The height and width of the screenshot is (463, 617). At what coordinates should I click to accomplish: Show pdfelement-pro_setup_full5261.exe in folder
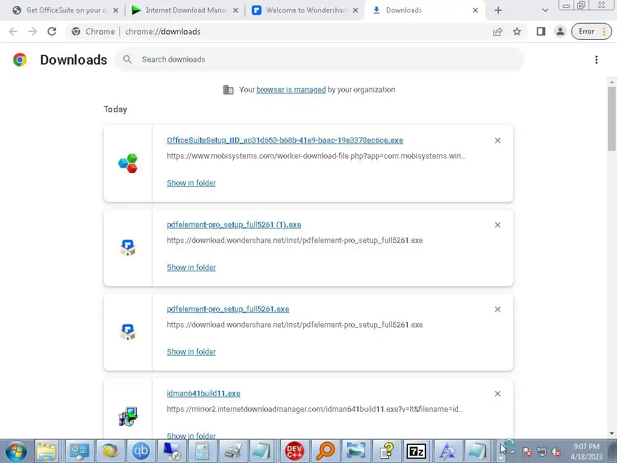pyautogui.click(x=191, y=352)
